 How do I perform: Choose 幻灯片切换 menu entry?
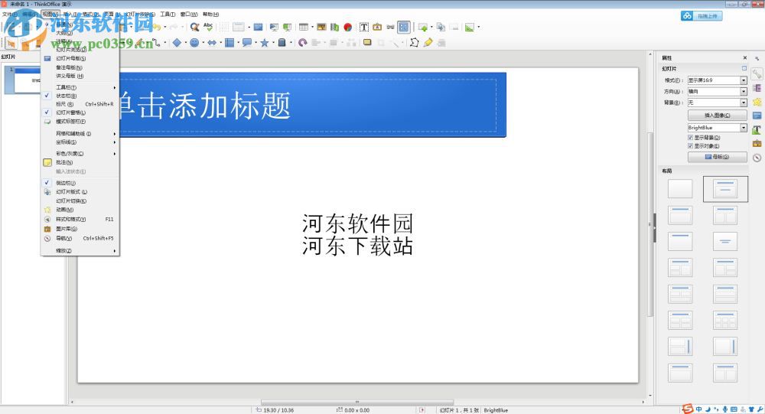click(80, 200)
